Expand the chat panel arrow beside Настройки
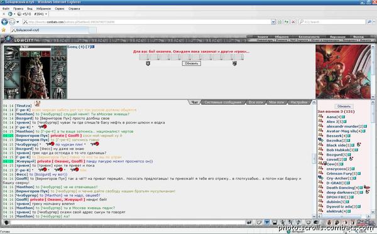This screenshot has width=377, height=234. pyautogui.click(x=314, y=102)
